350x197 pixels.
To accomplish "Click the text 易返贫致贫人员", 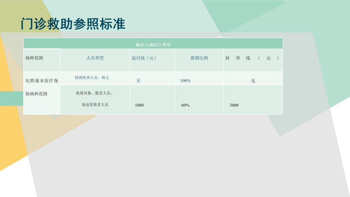I will point(95,104).
